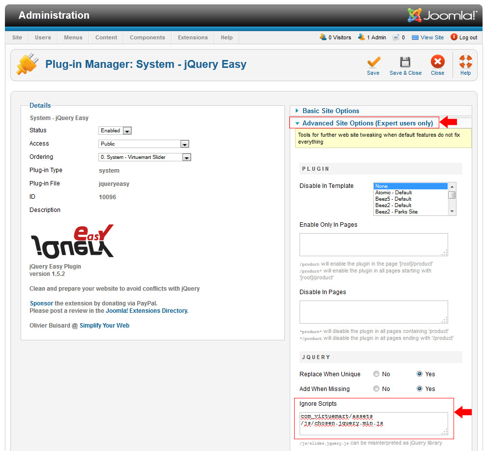Click the Save & Close floppy icon
Image resolution: width=486 pixels, height=451 pixels.
tap(405, 62)
